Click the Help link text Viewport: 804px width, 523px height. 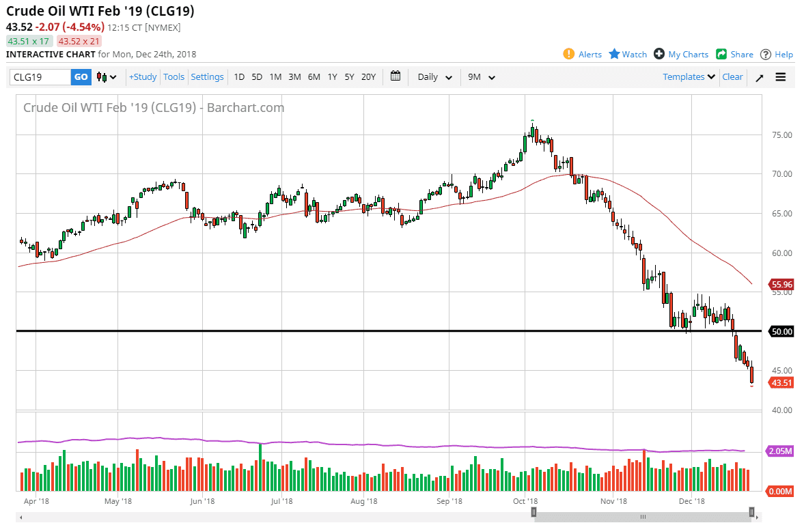tap(784, 55)
